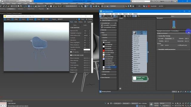Click Save... button in Post tab
The width and height of the screenshot is (191, 107).
[x=75, y=25]
